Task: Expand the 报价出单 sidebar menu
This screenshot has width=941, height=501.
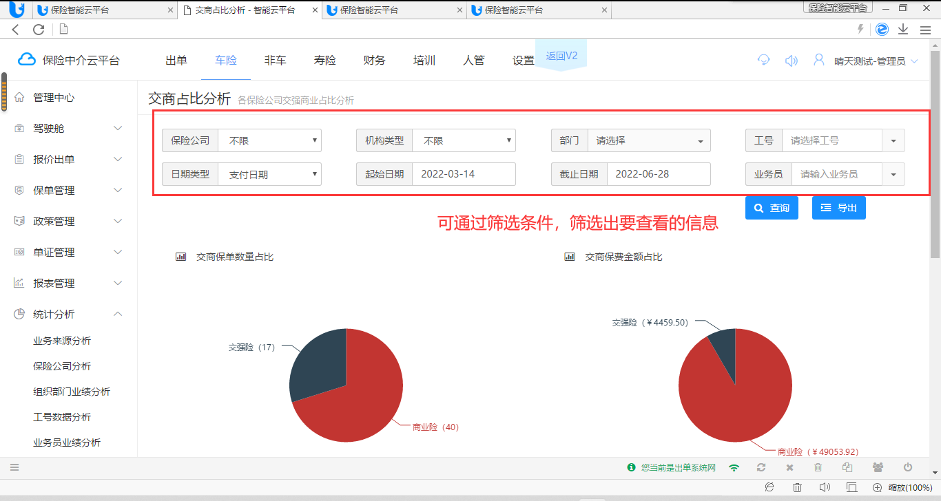Action: [x=68, y=160]
